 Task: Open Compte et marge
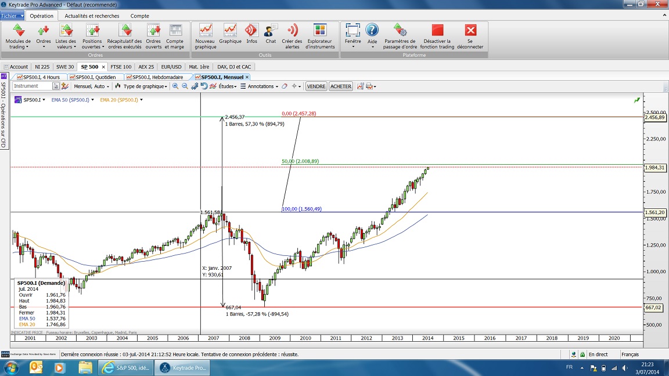(174, 37)
